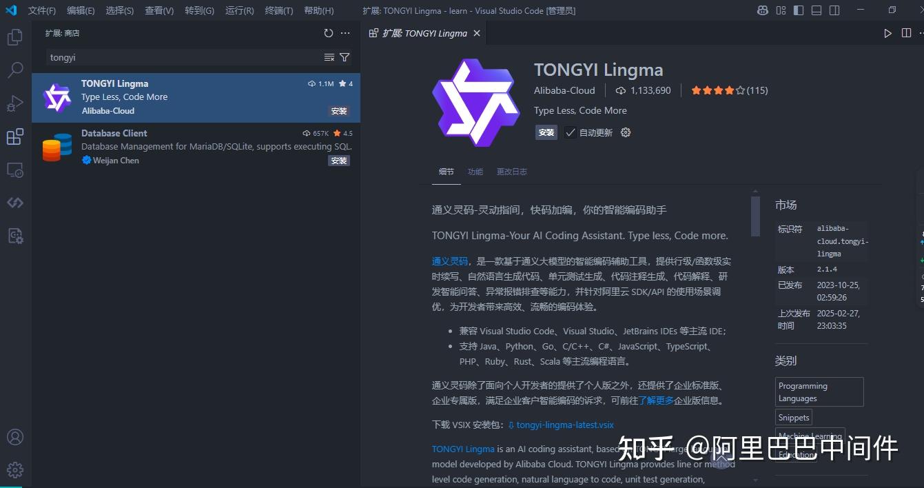This screenshot has height=488, width=924.
Task: Open the 选择(S) menu
Action: tap(120, 10)
